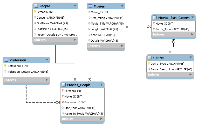The image size is (198, 126).
Task: Select 'Movie_Title VARCHAR(45)' row
Action: pos(106,24)
